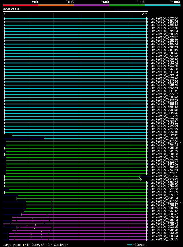Select label UniRef100_B9SJI2
This screenshot has width=183, height=247.
click(x=164, y=211)
